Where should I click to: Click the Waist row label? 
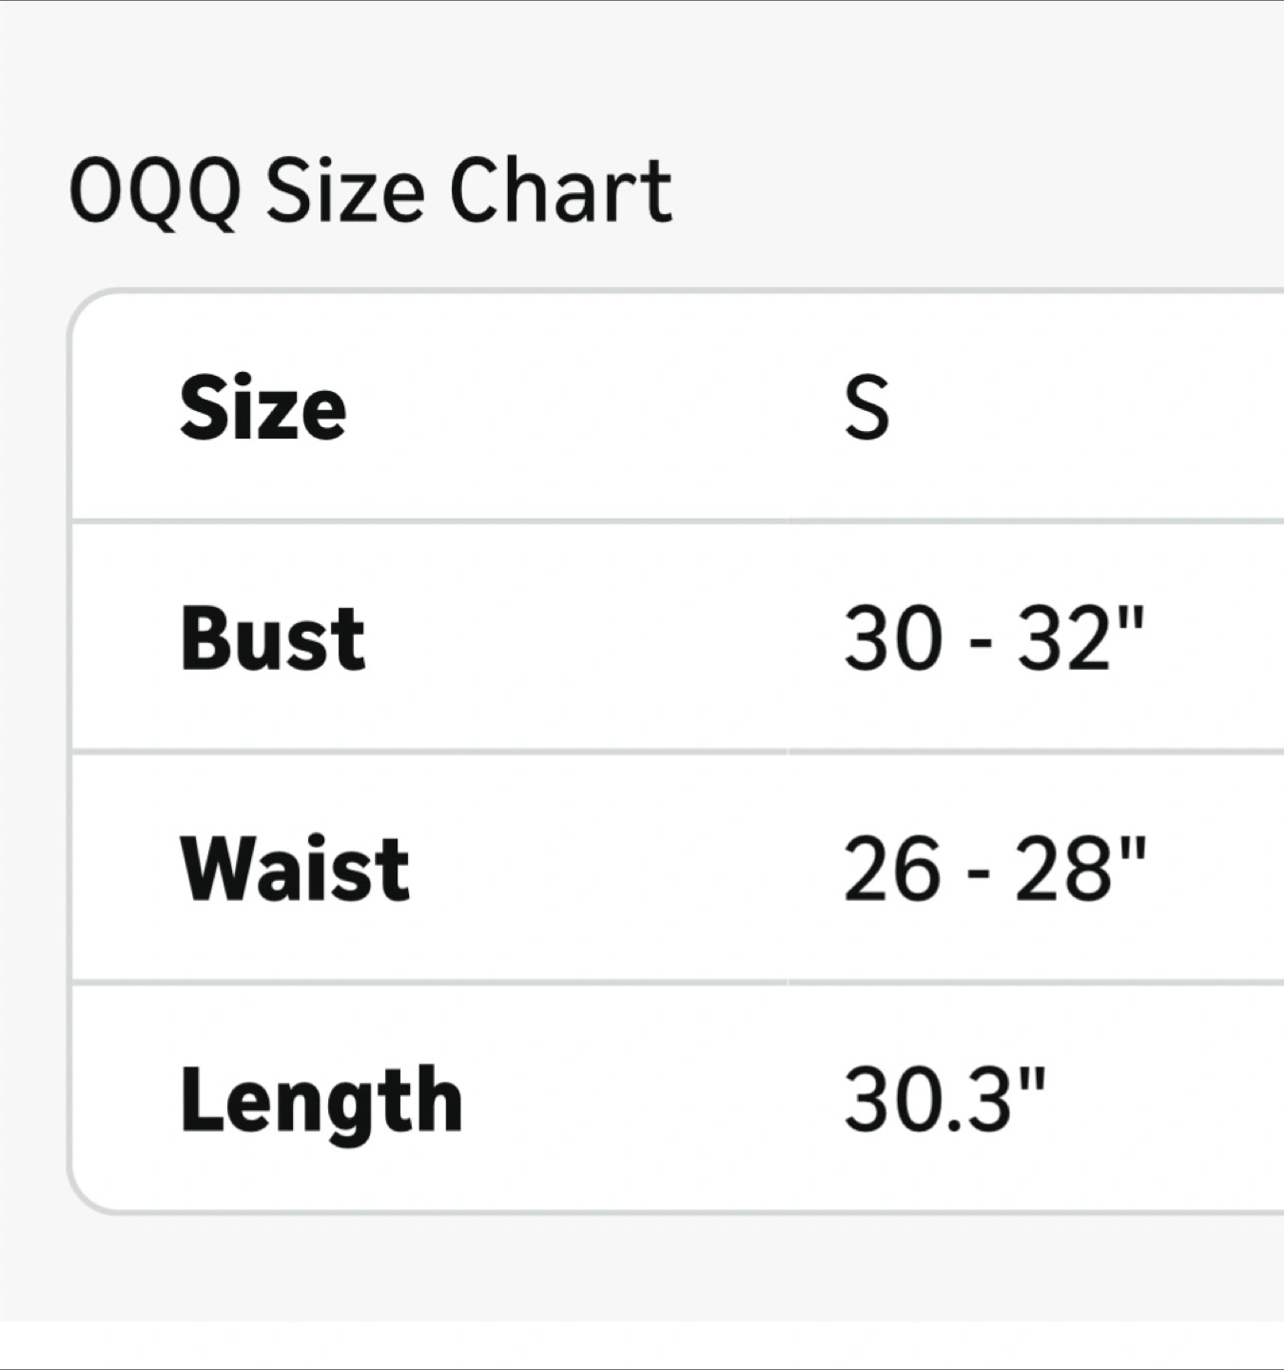[x=295, y=869]
